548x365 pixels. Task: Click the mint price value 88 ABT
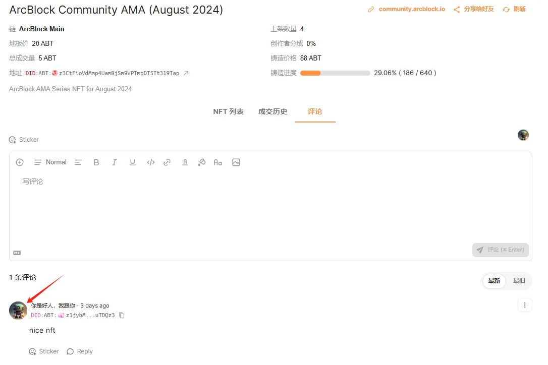coord(311,58)
